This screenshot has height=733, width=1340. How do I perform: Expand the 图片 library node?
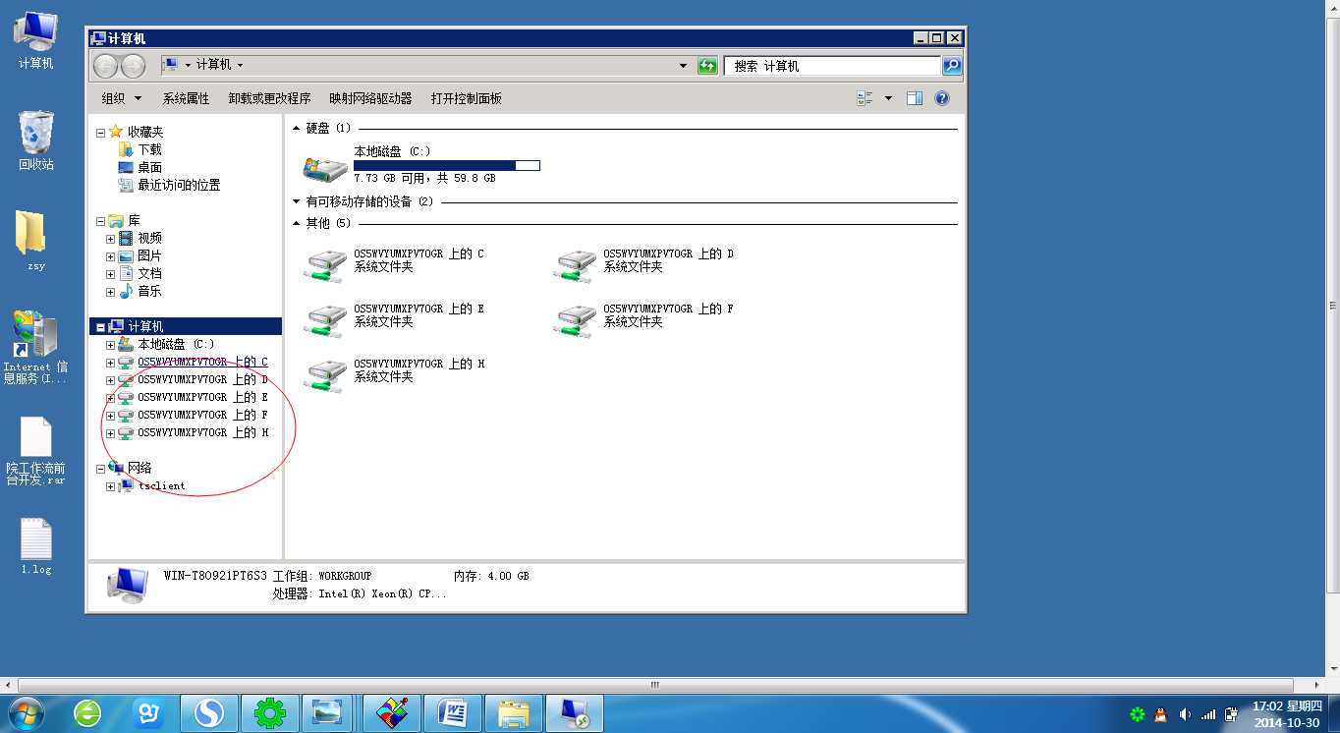click(111, 256)
